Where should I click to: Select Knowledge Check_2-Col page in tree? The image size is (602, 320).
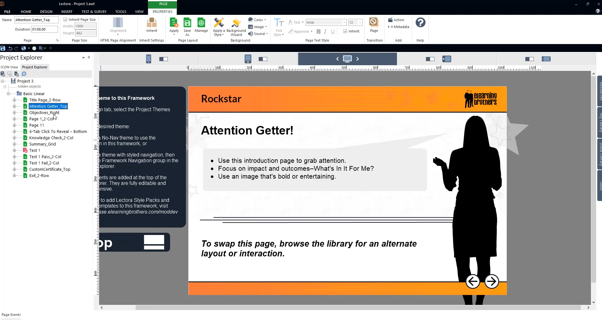51,138
